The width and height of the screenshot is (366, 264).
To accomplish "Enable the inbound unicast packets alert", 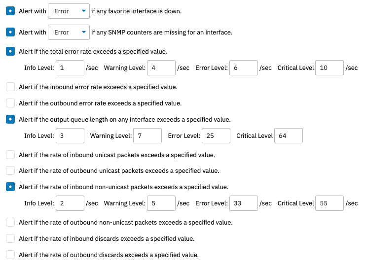I will 10,155.
